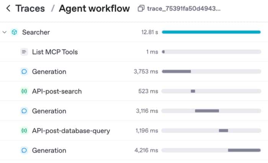The image size is (268, 163).
Task: Open the API-post-database-query span
Action: pyautogui.click(x=71, y=131)
